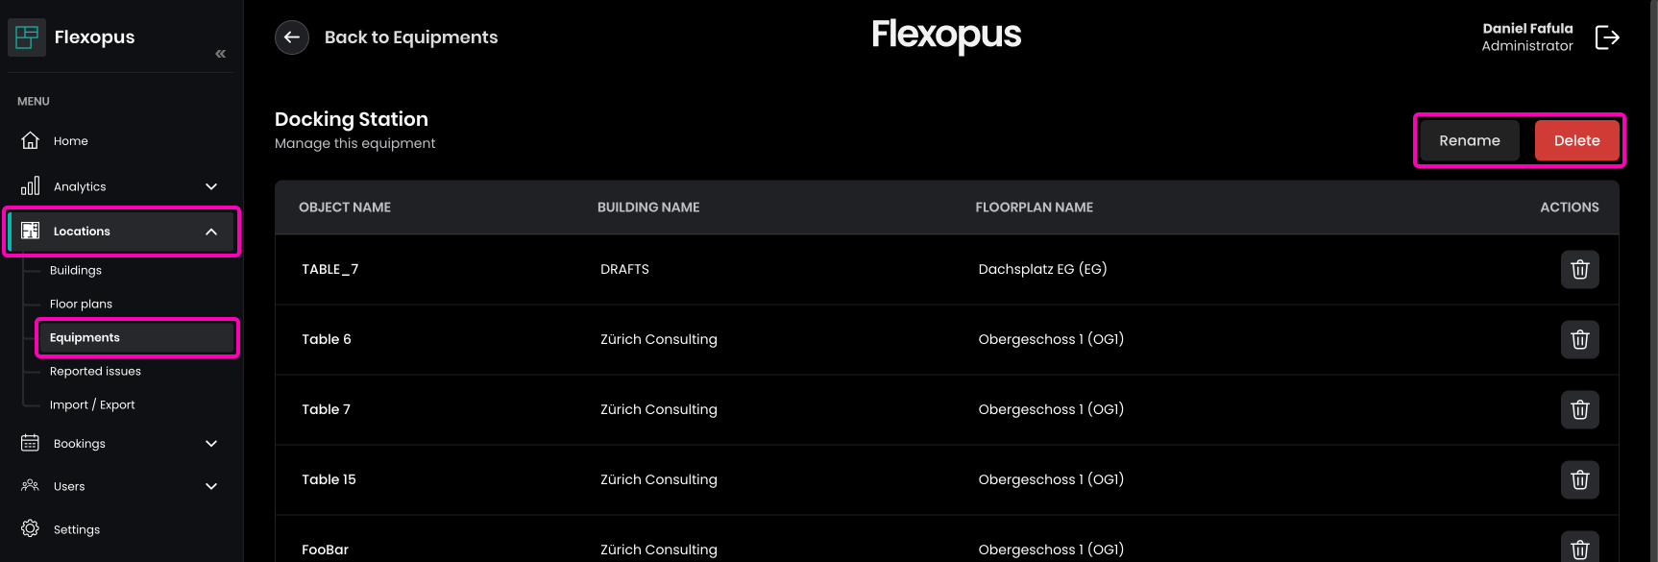Open Import / Export submenu item
1658x562 pixels.
(92, 405)
